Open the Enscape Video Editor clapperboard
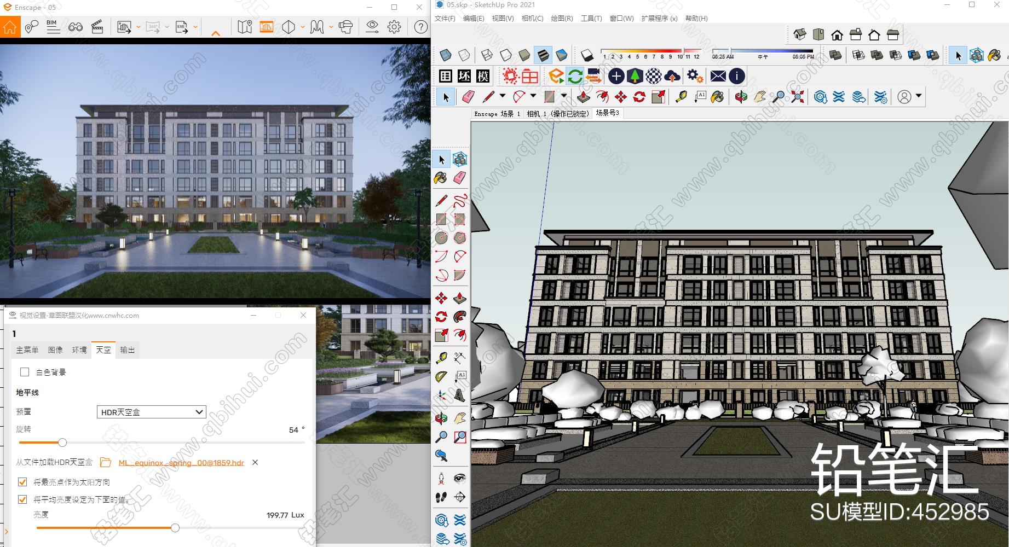 pyautogui.click(x=97, y=27)
